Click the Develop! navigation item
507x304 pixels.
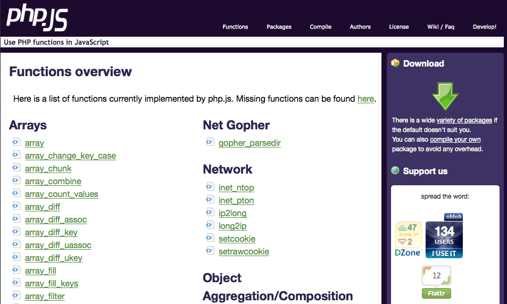tap(484, 27)
